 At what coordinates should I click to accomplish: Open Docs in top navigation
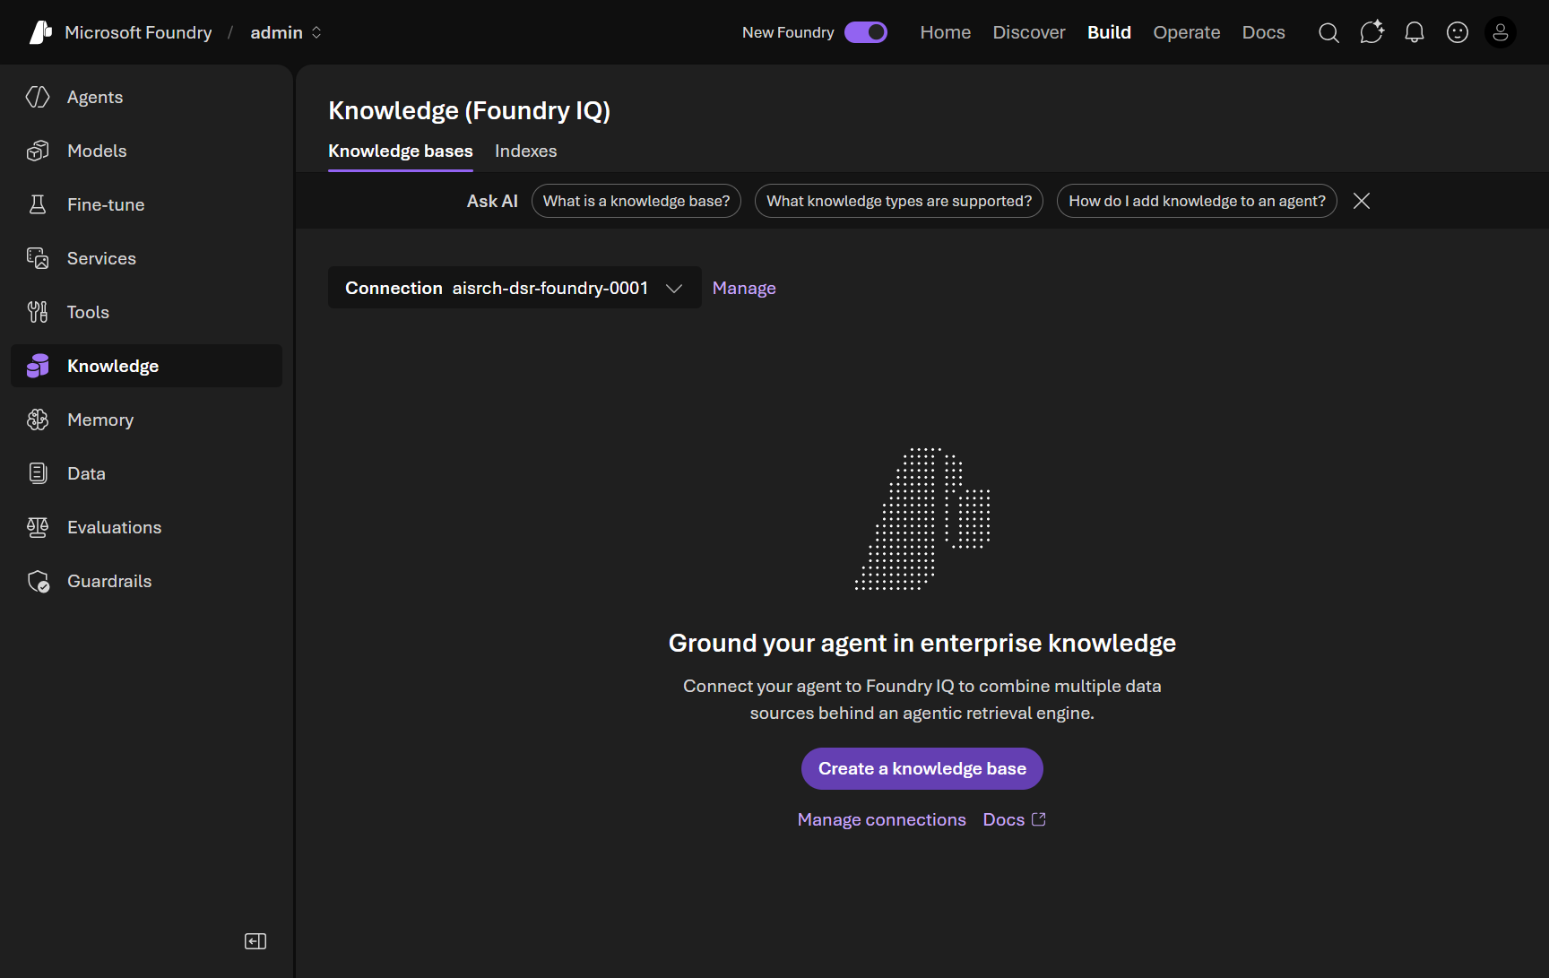tap(1264, 32)
